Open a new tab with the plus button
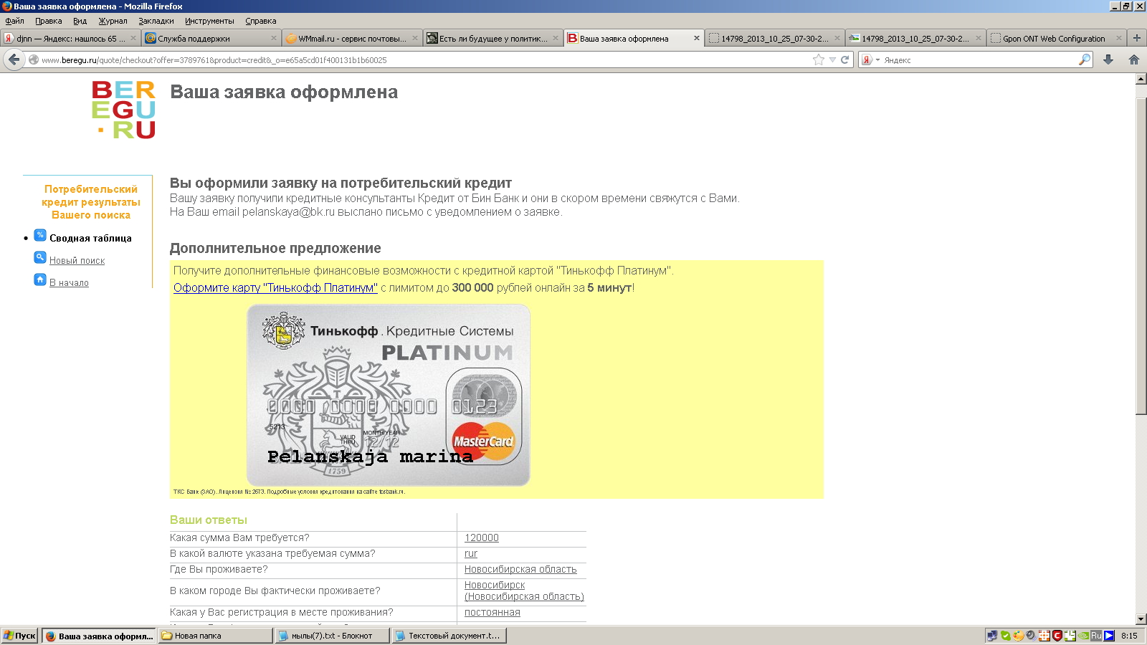Image resolution: width=1147 pixels, height=645 pixels. coord(1136,38)
